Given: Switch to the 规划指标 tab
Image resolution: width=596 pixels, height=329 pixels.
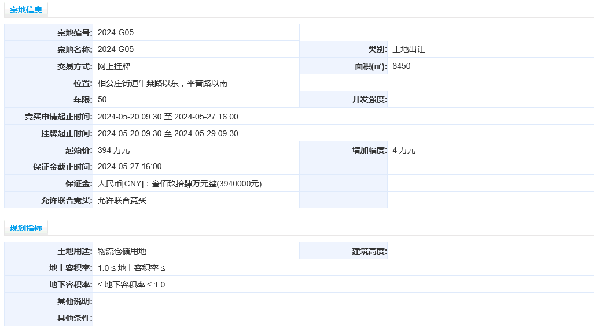Looking at the screenshot, I should (x=26, y=228).
